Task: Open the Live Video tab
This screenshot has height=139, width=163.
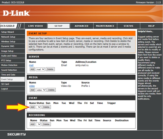Action: click(35, 26)
